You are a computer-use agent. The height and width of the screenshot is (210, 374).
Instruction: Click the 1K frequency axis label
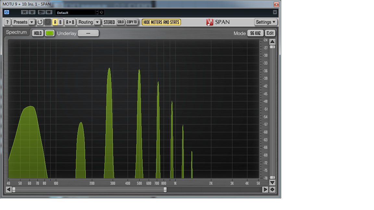pos(175,183)
